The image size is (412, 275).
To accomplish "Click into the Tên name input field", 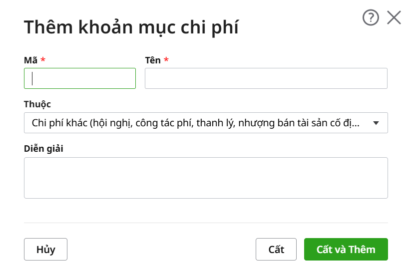I will click(266, 78).
